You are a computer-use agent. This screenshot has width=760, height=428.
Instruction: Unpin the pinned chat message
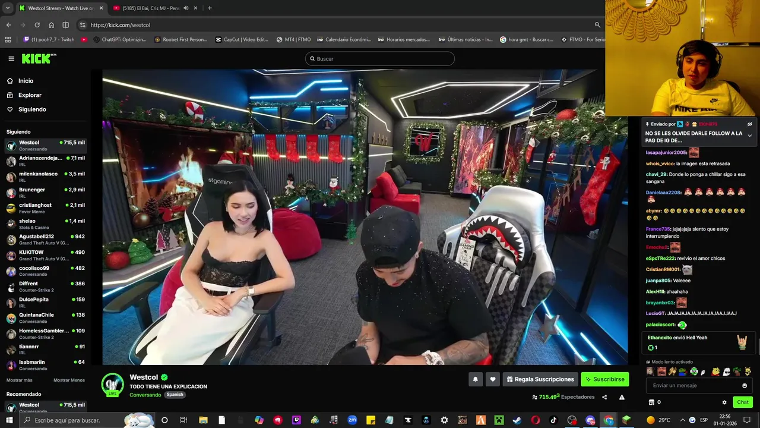point(749,124)
